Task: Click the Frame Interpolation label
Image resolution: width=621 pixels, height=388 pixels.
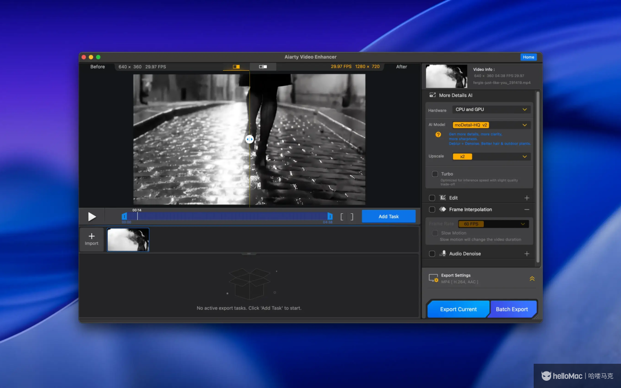Action: [x=471, y=210]
